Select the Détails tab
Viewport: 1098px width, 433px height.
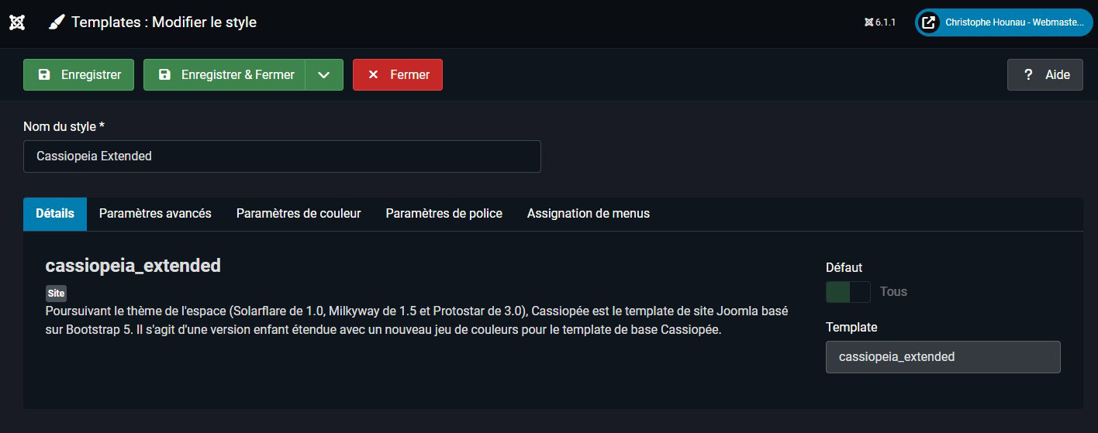[55, 214]
